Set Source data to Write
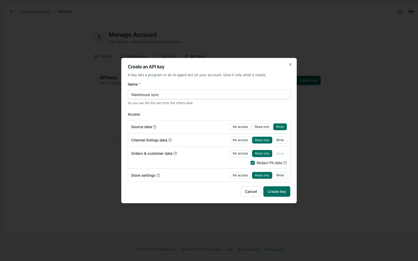Viewport: 418px width, 261px height. pos(280,127)
